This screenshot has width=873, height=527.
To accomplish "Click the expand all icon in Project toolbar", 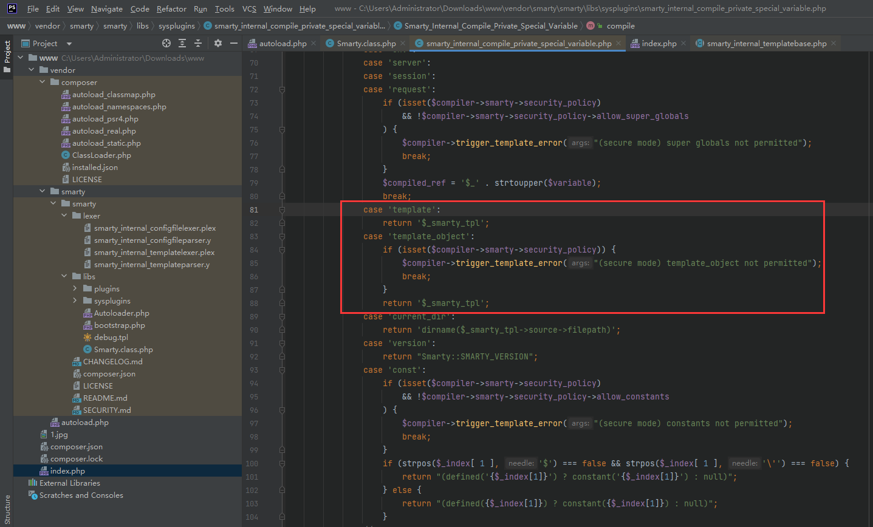I will tap(182, 43).
